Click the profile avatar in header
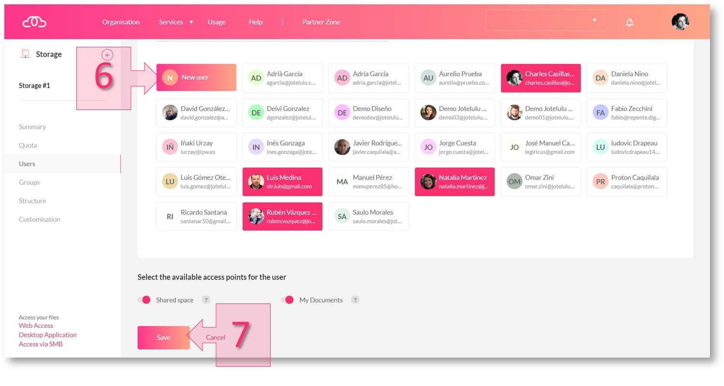 [x=680, y=22]
